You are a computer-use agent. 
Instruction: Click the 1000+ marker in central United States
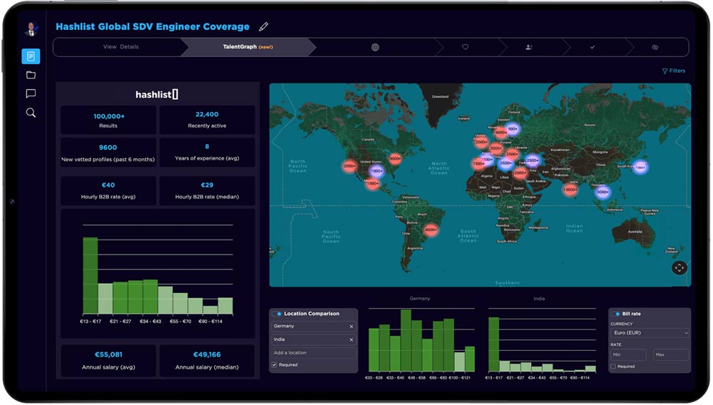click(x=376, y=171)
